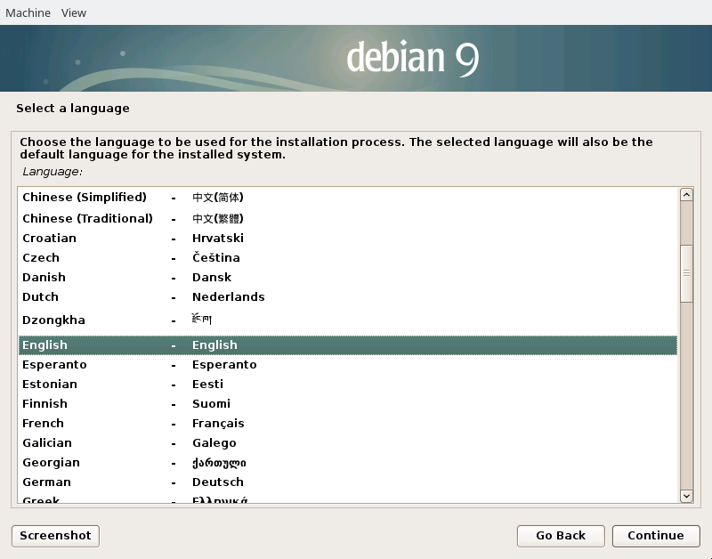The image size is (712, 559).
Task: Select French - Français
Action: tap(348, 423)
